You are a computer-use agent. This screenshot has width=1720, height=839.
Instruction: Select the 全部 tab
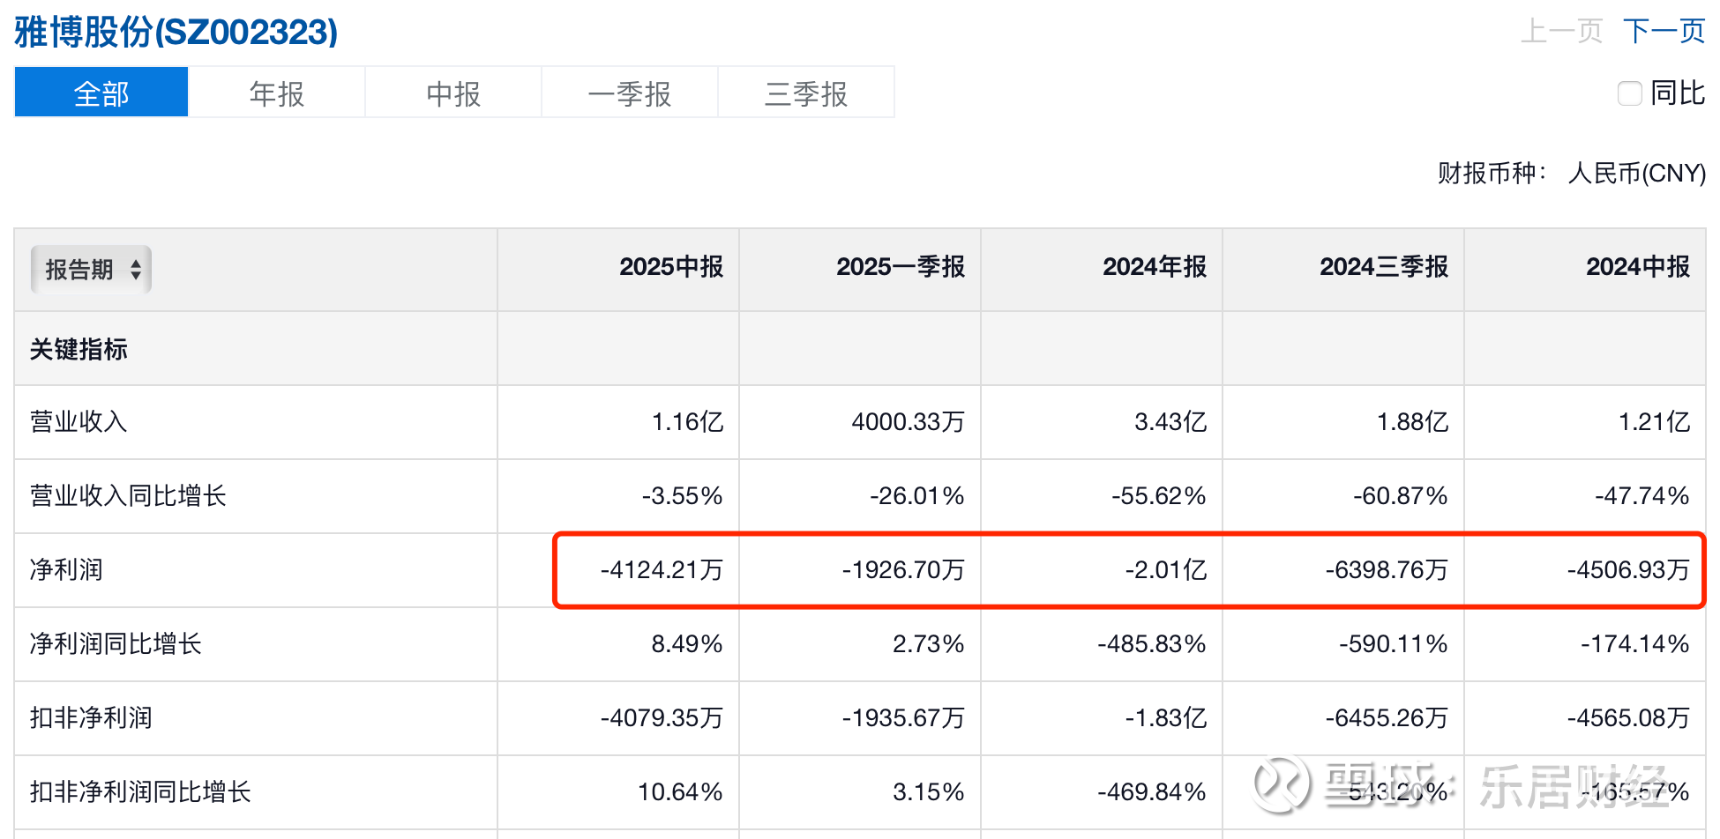[x=101, y=93]
